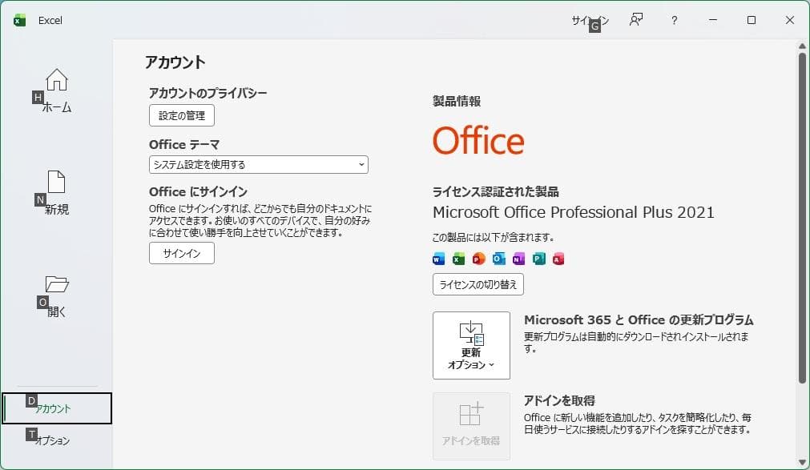Open 設定の管理 privacy settings
Screen dimensions: 810x470
pos(181,114)
